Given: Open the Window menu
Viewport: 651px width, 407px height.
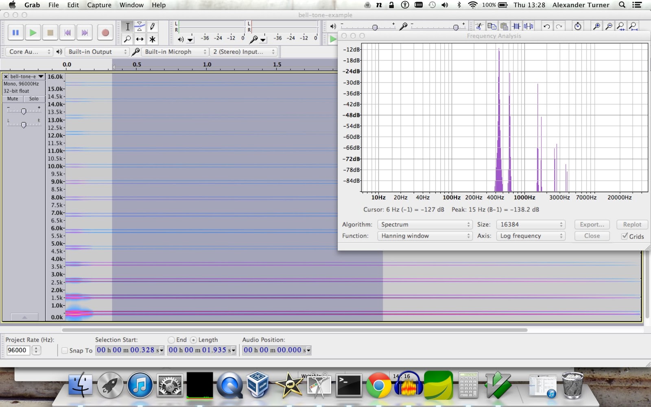Looking at the screenshot, I should 131,5.
